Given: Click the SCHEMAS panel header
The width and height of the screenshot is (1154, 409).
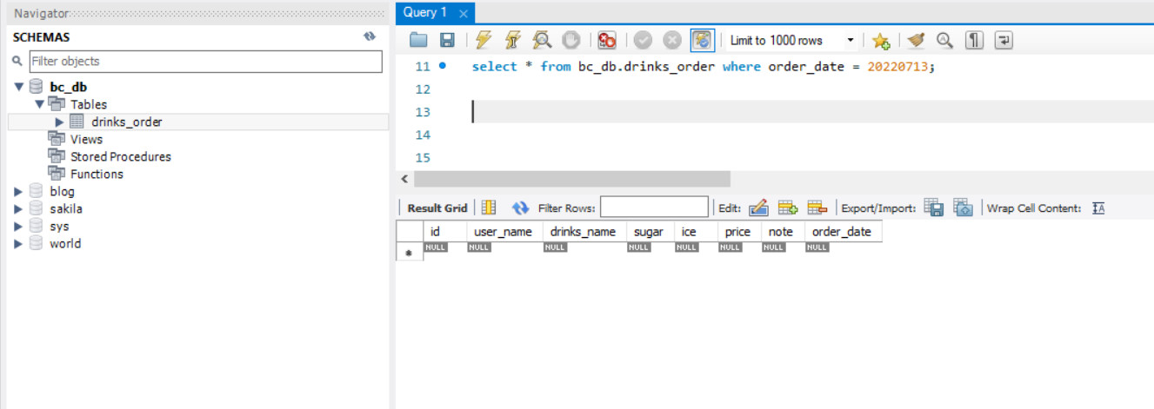Looking at the screenshot, I should coord(42,37).
